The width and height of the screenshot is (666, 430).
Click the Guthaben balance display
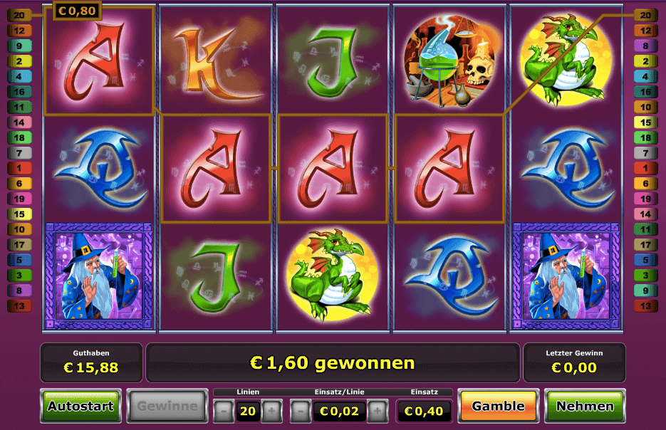[91, 362]
